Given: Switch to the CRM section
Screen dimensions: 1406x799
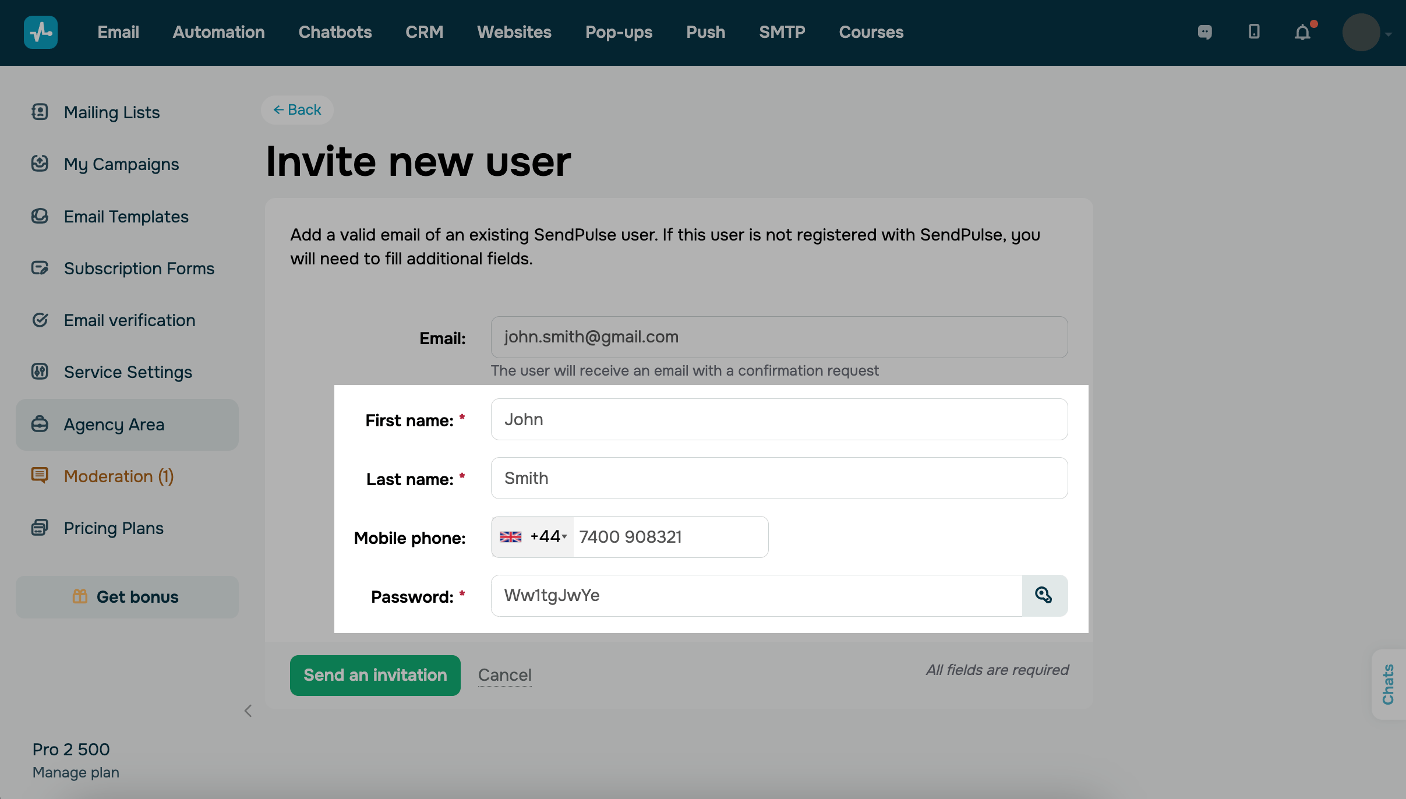Looking at the screenshot, I should (x=424, y=32).
